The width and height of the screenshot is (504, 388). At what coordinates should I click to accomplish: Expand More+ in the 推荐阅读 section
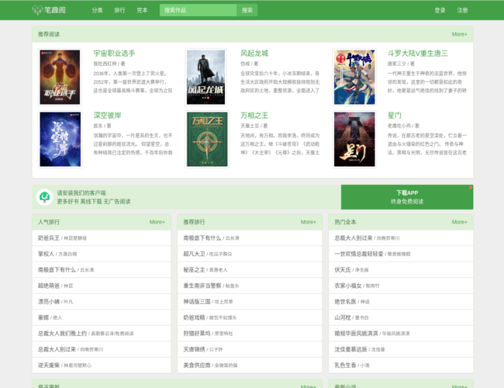click(459, 34)
